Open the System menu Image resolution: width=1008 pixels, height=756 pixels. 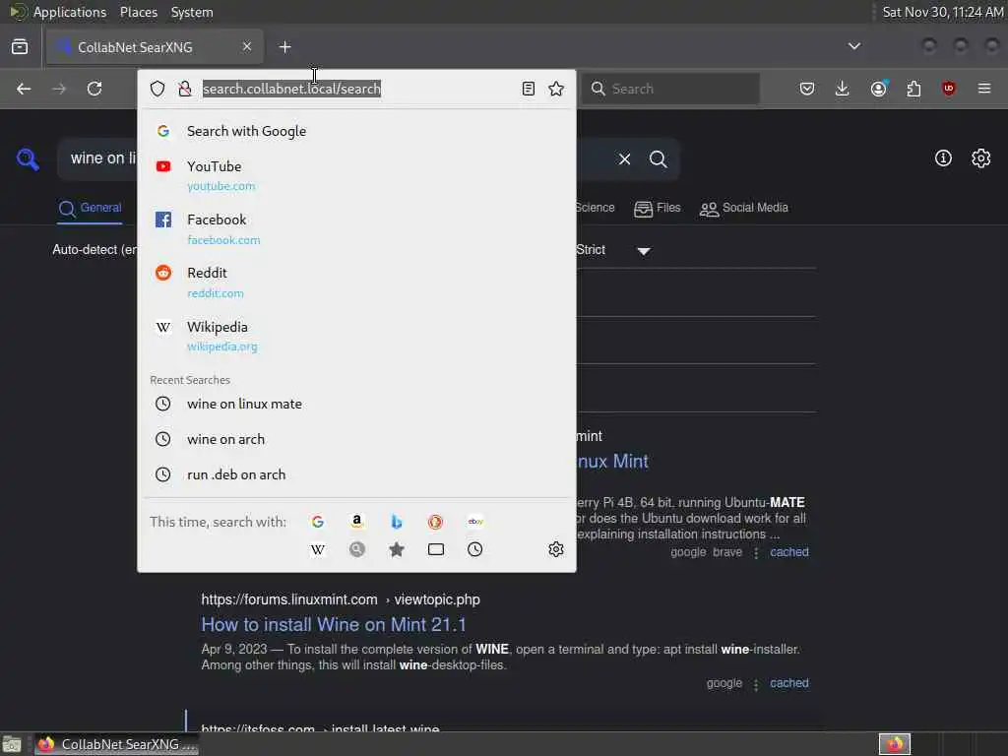[x=192, y=12]
